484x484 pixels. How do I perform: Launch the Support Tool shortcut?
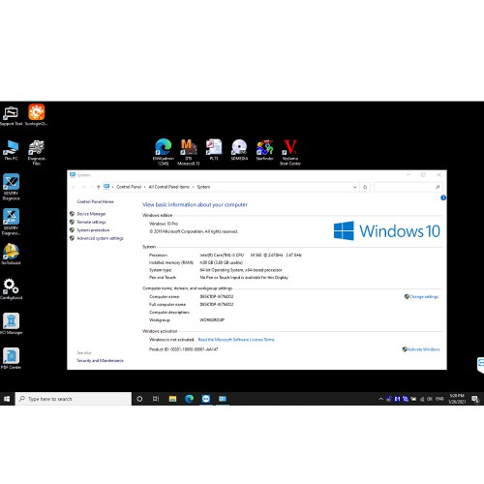pyautogui.click(x=11, y=116)
